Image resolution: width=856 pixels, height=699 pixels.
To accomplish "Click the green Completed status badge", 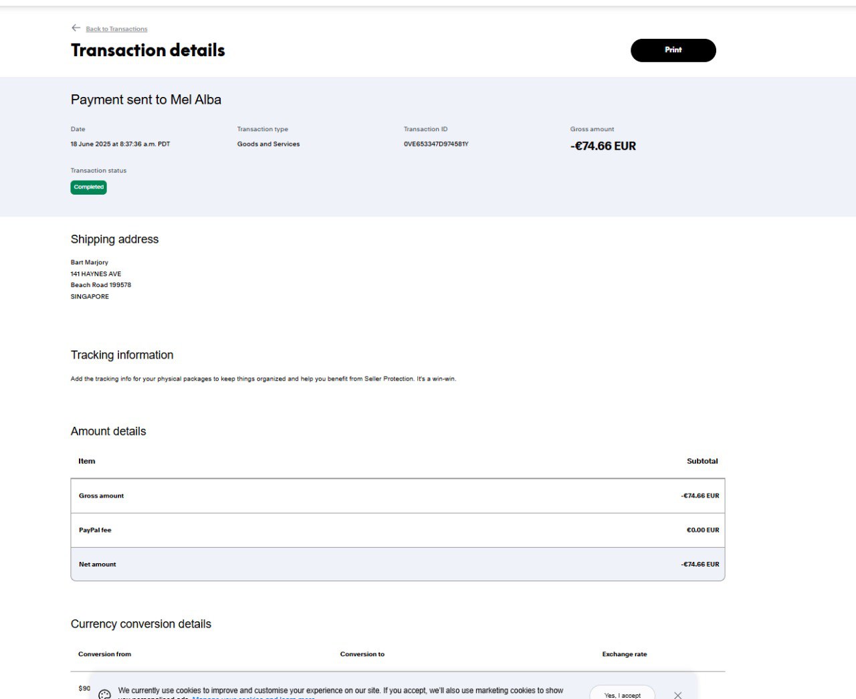I will [x=89, y=187].
